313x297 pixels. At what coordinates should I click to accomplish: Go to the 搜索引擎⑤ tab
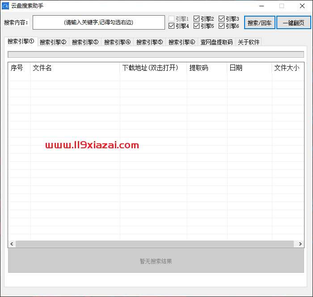click(x=149, y=42)
